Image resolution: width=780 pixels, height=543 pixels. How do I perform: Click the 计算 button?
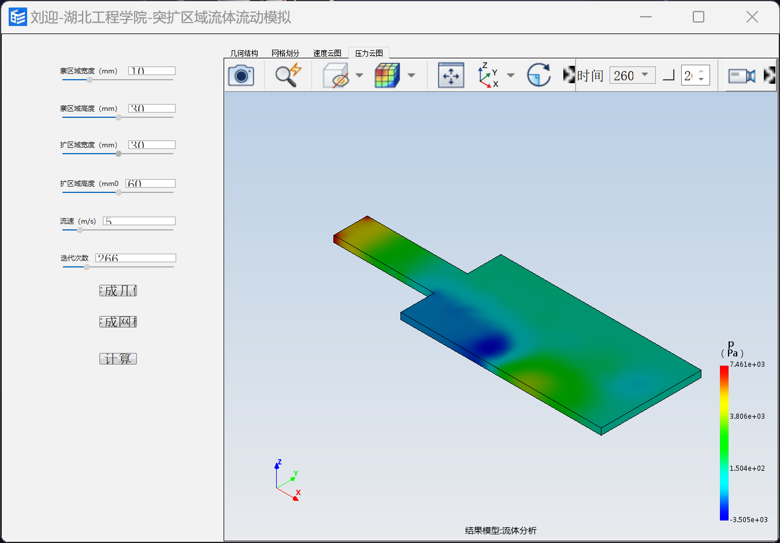(x=118, y=359)
